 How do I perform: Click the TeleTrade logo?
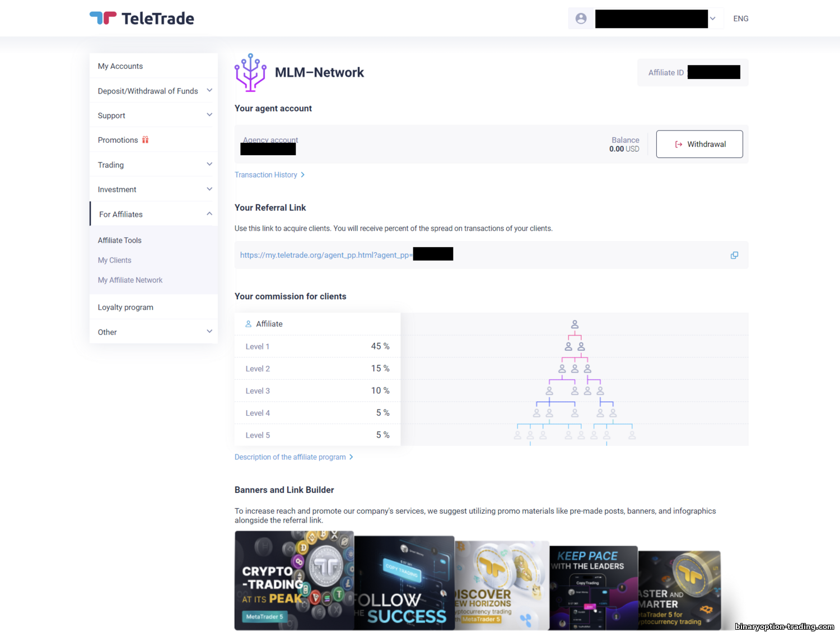[142, 18]
